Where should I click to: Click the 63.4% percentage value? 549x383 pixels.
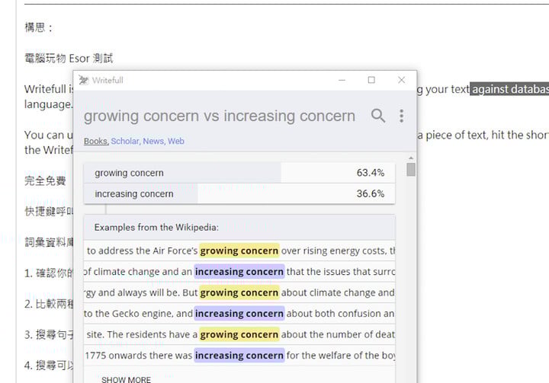(371, 173)
